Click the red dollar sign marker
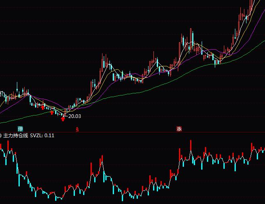265x204 pixels. (77, 129)
